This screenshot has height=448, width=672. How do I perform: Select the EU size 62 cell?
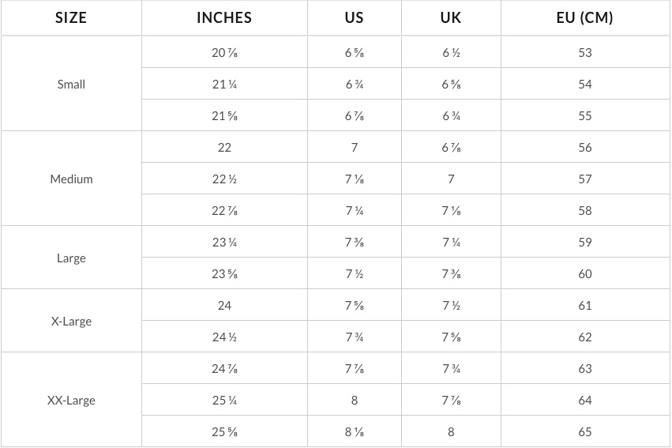tap(584, 337)
